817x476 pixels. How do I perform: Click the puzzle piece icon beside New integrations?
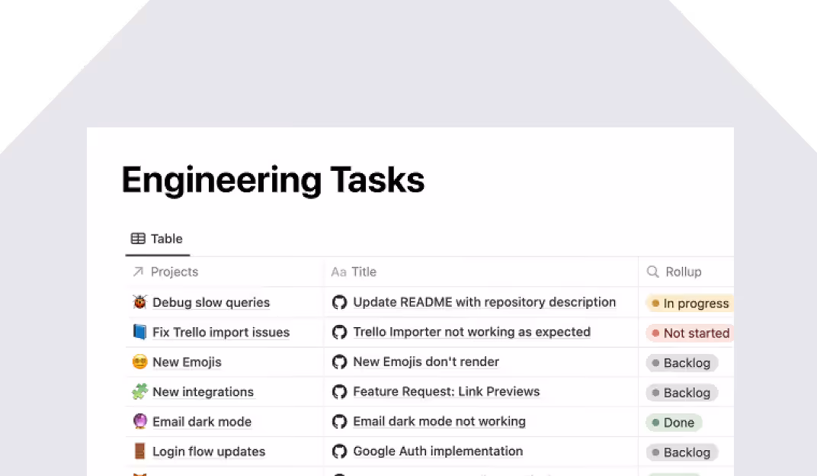click(139, 391)
